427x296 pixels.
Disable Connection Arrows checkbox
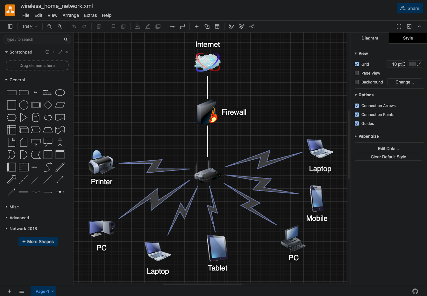(357, 105)
